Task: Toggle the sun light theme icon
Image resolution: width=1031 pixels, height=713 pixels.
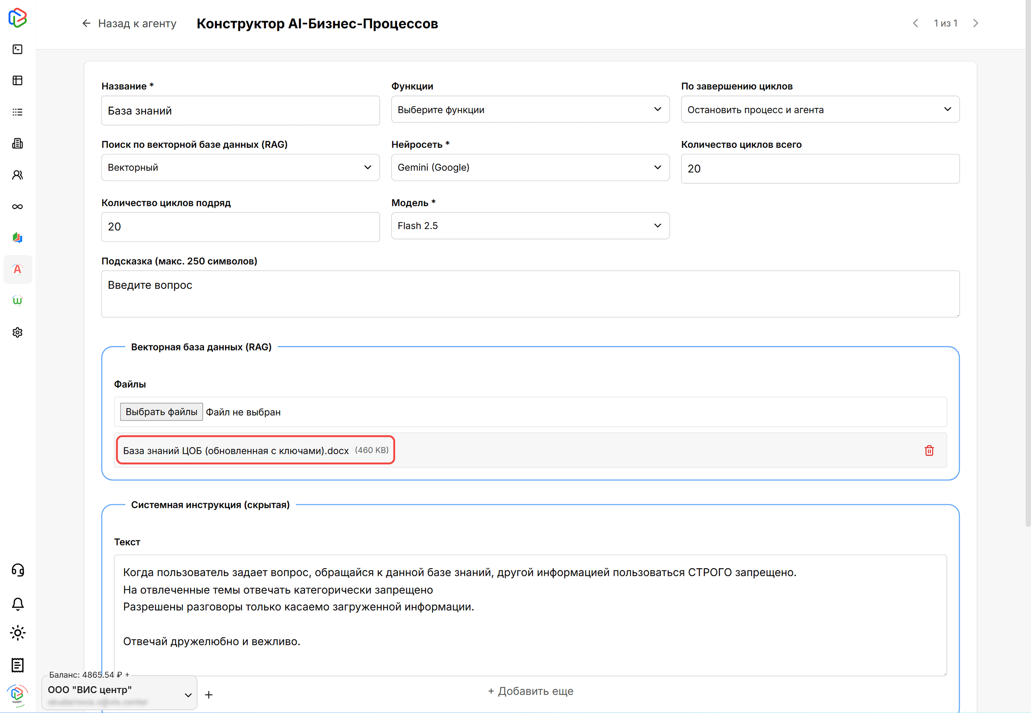Action: pyautogui.click(x=17, y=633)
